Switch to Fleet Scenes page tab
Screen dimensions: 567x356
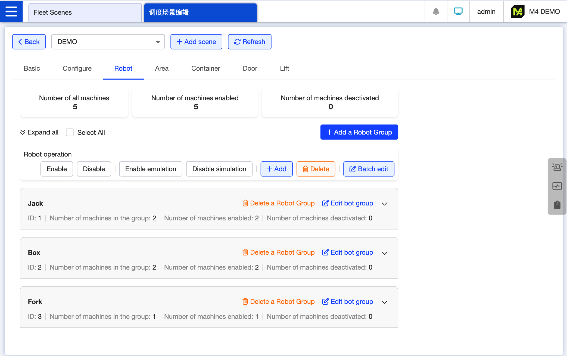click(x=85, y=13)
